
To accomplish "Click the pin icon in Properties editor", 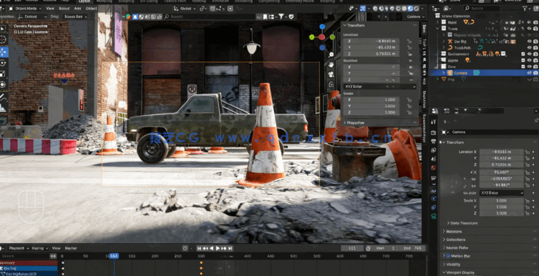I will coord(536,121).
